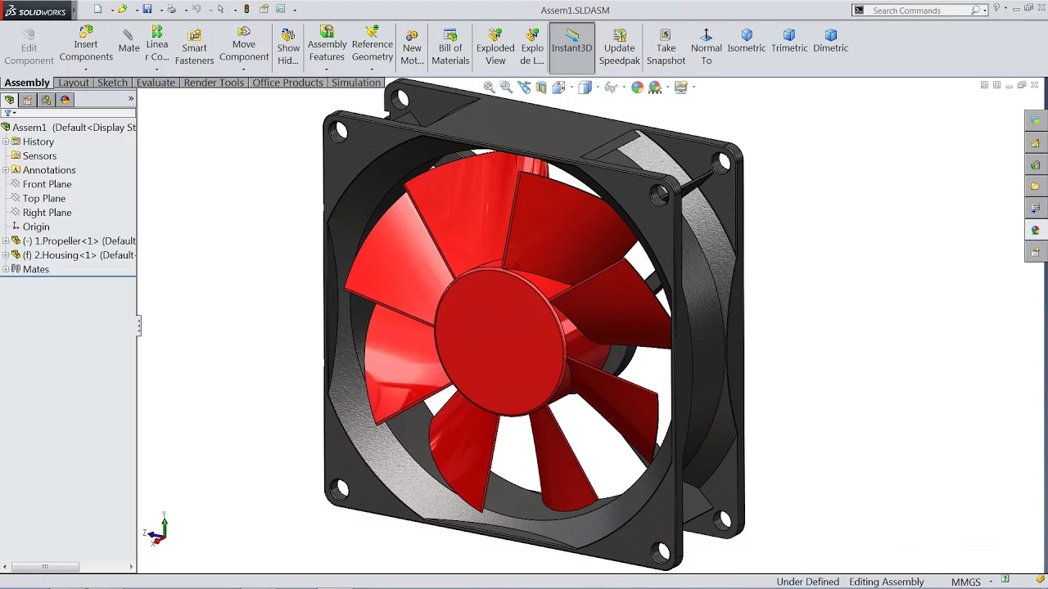Switch to the Layout tab
This screenshot has height=589, width=1048.
[74, 83]
